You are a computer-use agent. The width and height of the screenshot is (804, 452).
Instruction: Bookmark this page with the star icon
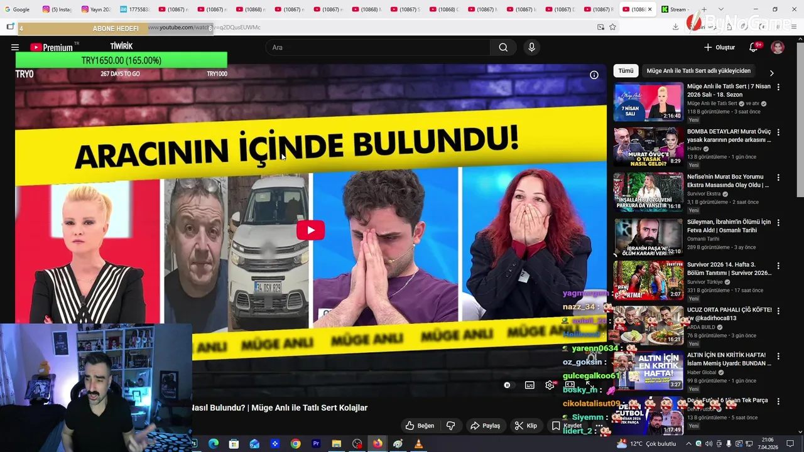click(x=612, y=27)
